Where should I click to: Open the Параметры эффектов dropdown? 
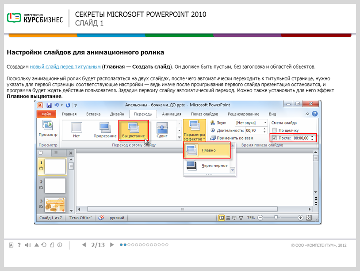(x=194, y=130)
